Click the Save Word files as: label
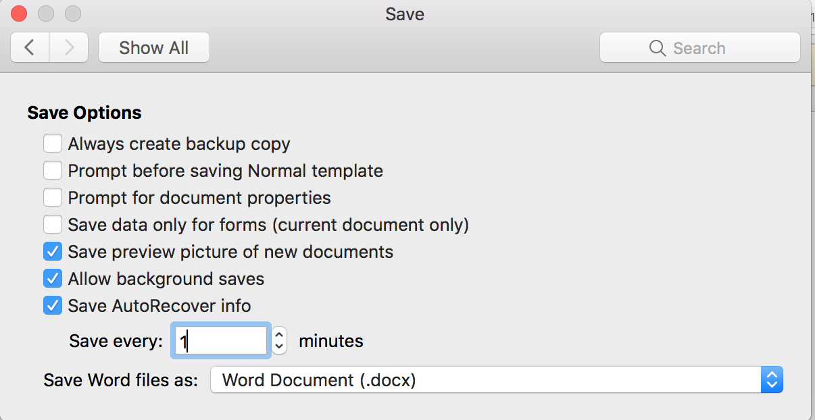The image size is (815, 420). (121, 380)
